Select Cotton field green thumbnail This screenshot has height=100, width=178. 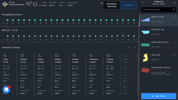click(x=145, y=45)
